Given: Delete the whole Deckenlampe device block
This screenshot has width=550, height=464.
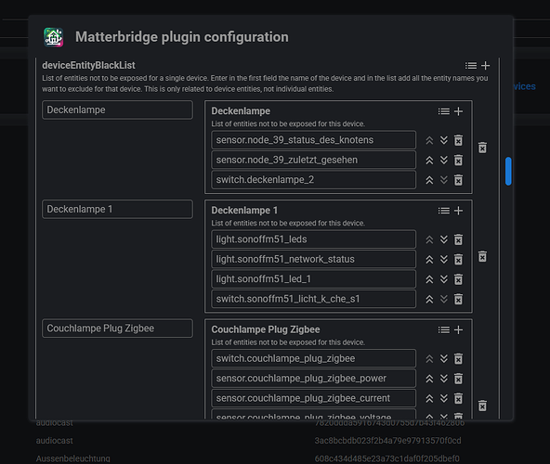Looking at the screenshot, I should [483, 148].
